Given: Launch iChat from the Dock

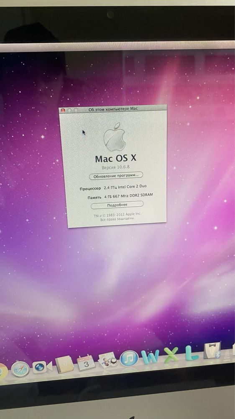Looking at the screenshot, I should (x=42, y=367).
